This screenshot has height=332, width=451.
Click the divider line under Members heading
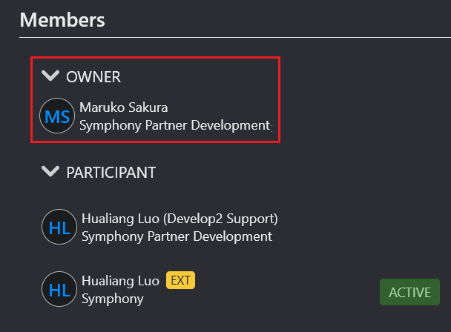[x=235, y=37]
